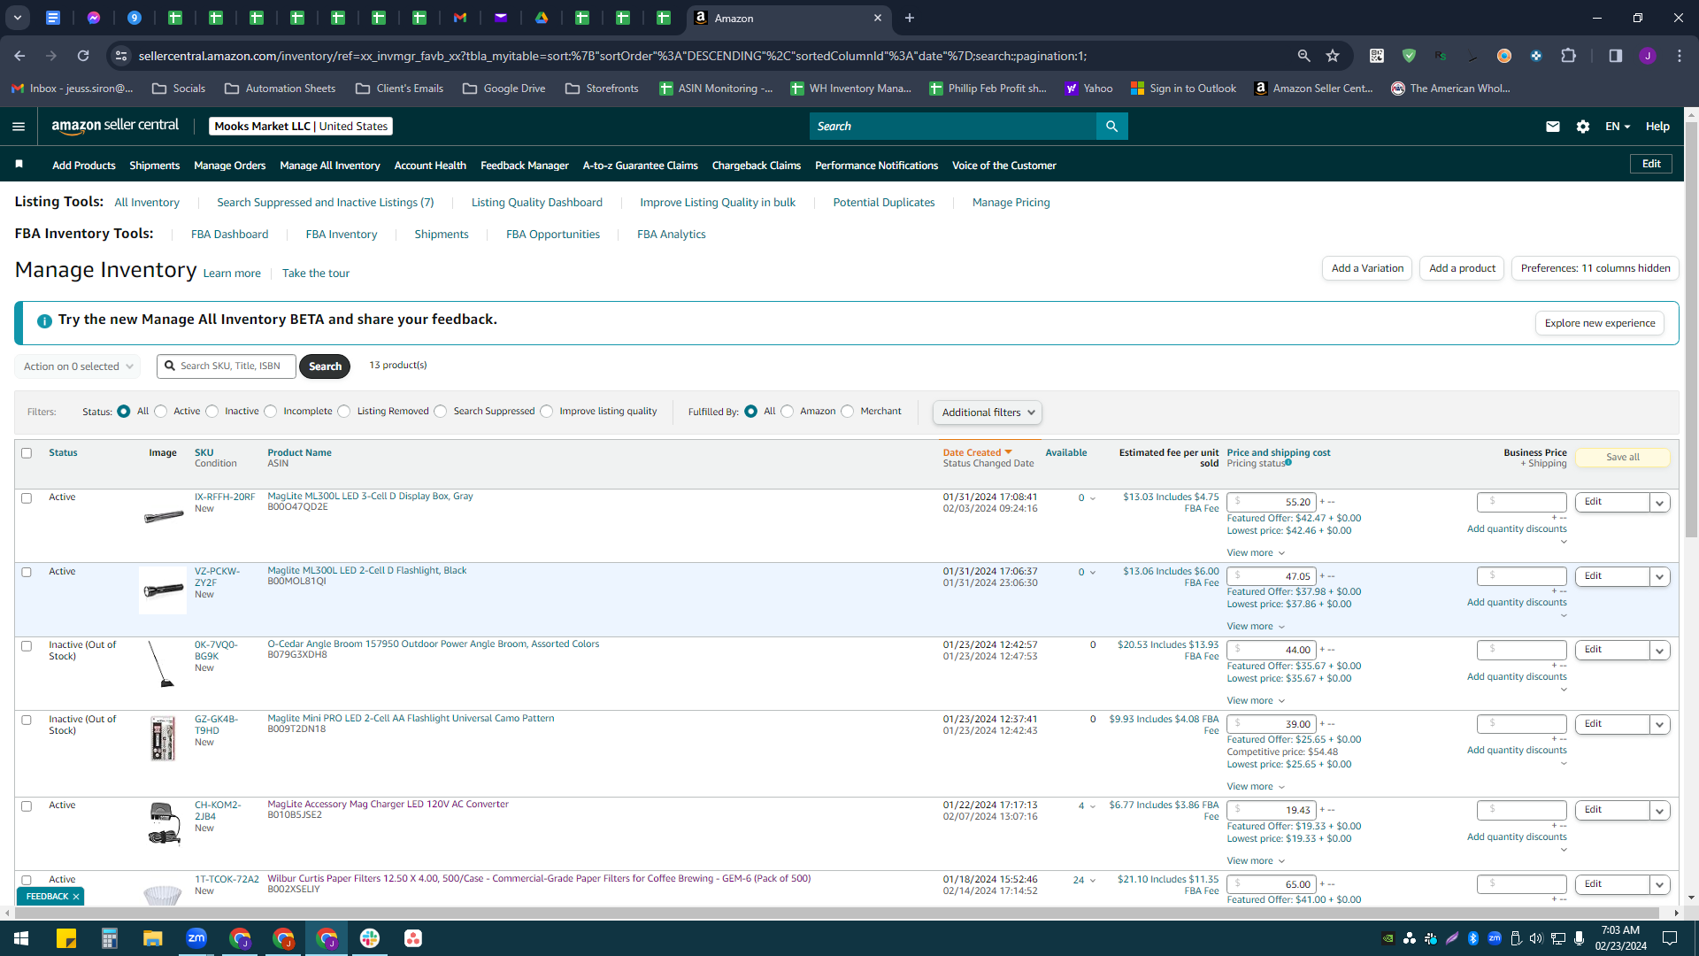Screen dimensions: 1699x956
Task: Click the Add a Variation button
Action: click(1367, 268)
